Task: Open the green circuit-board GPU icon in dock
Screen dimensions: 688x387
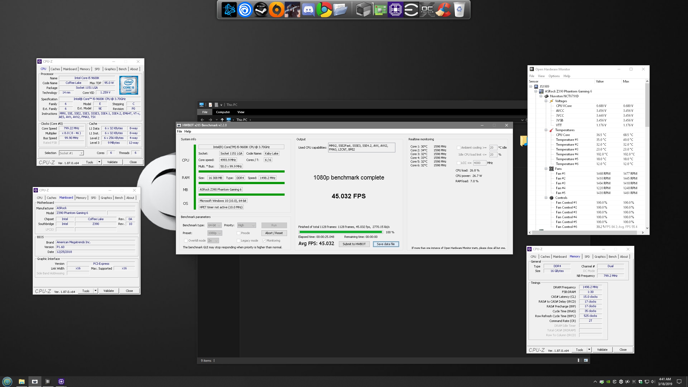Action: [379, 10]
